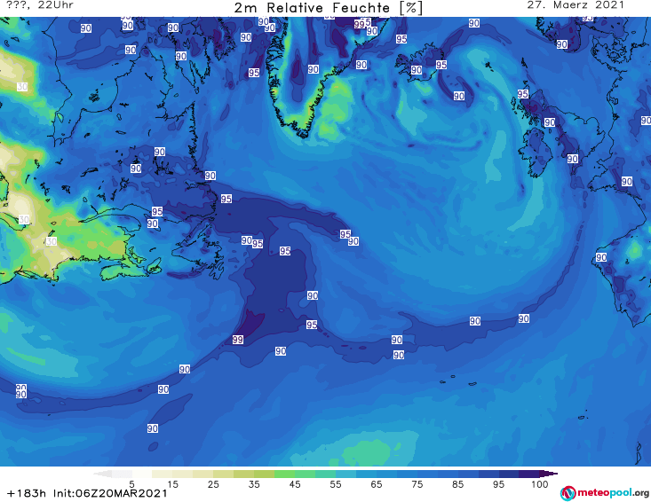Screen dimensions: 651x502
Task: Click the '25' tick label on color scale
Action: point(213,484)
